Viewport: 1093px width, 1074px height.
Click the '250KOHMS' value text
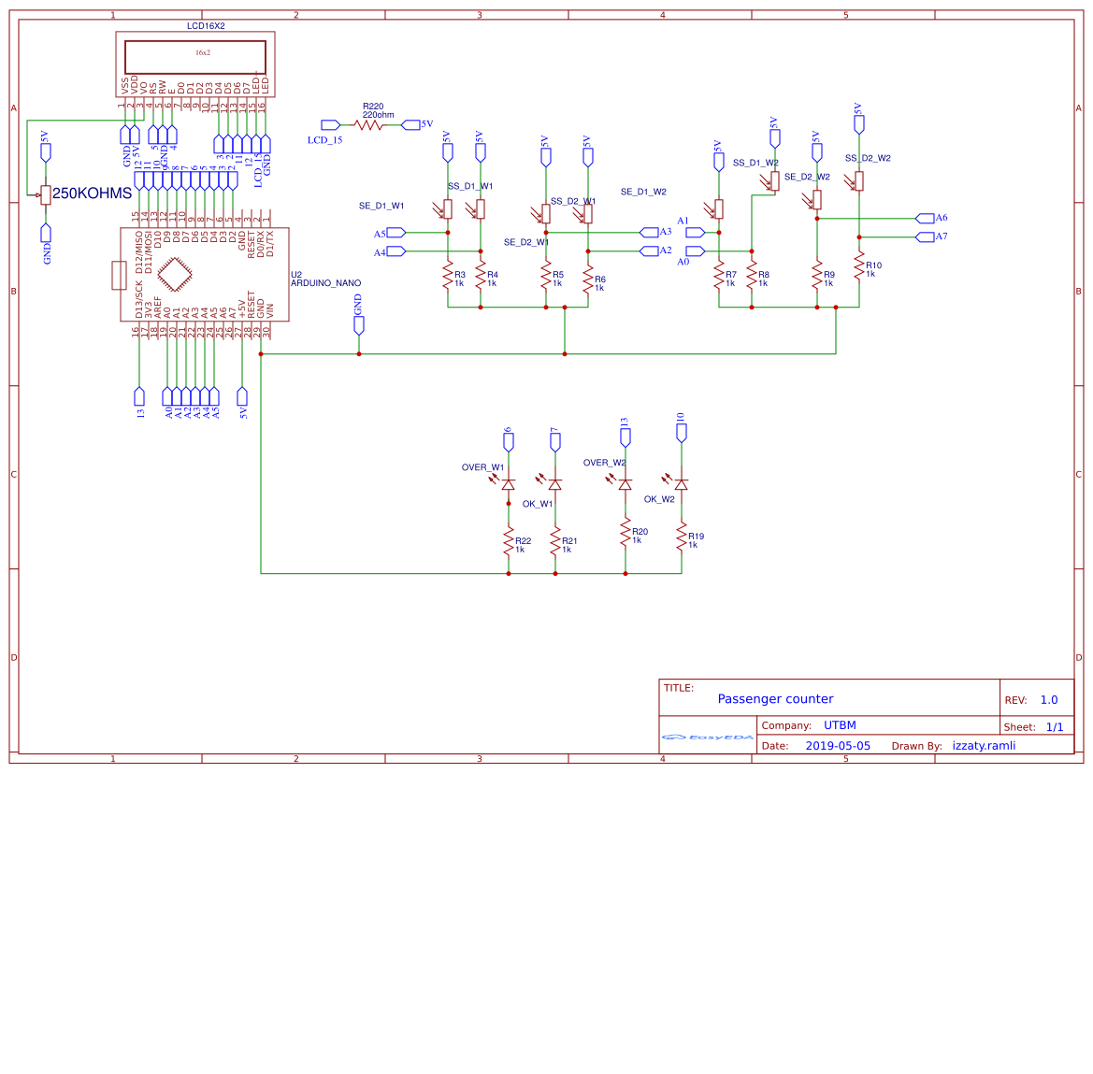(x=92, y=193)
